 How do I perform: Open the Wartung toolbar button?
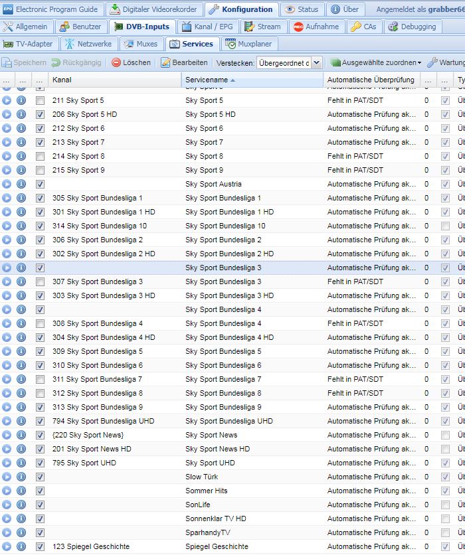[x=446, y=62]
